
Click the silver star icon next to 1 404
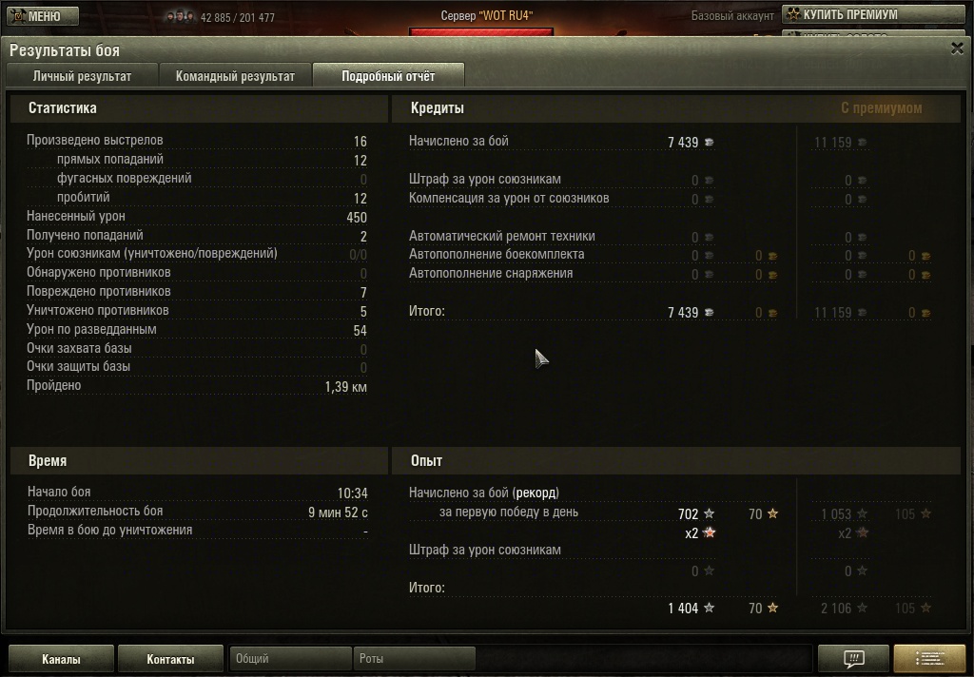(709, 608)
